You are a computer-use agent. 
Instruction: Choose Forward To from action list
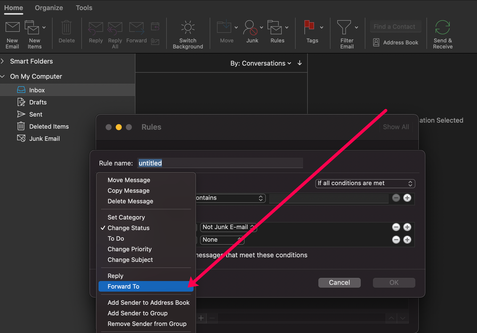[x=124, y=286]
